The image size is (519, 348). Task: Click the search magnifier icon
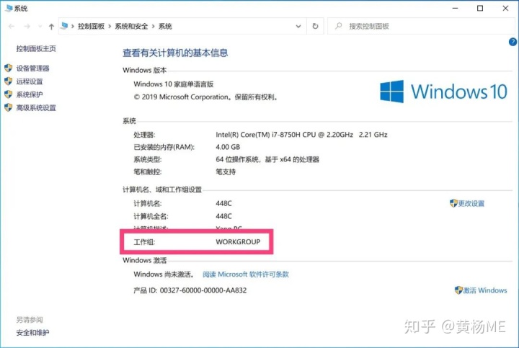(x=338, y=26)
